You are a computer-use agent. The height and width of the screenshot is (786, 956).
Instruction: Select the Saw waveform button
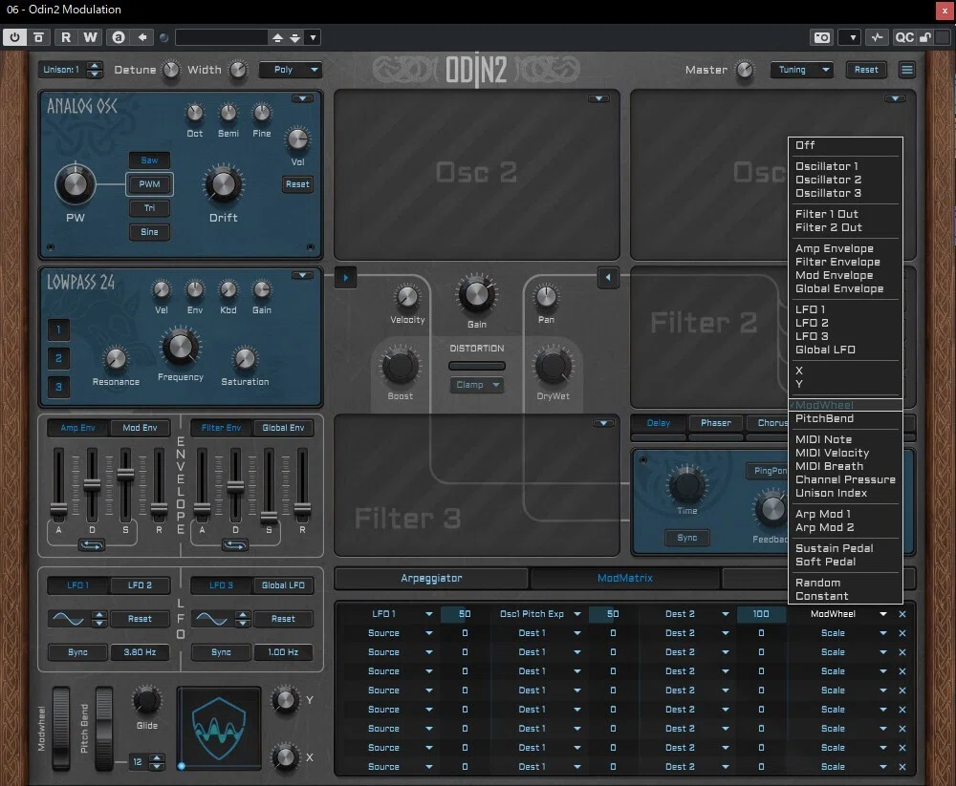(149, 160)
